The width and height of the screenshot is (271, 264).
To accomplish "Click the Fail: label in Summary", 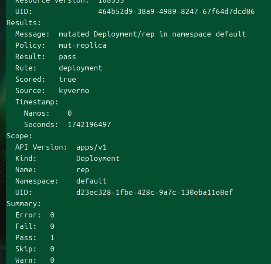I will pos(26,227).
